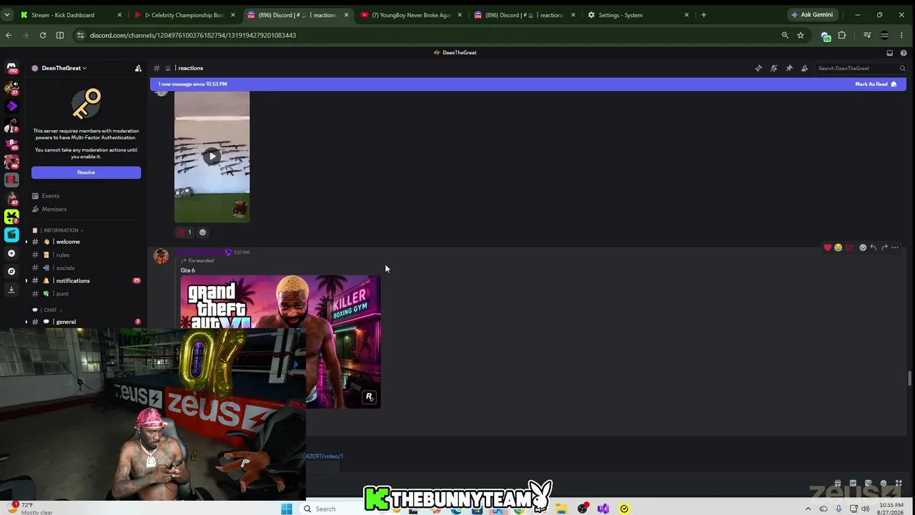Show hidden system tray icons

808,509
